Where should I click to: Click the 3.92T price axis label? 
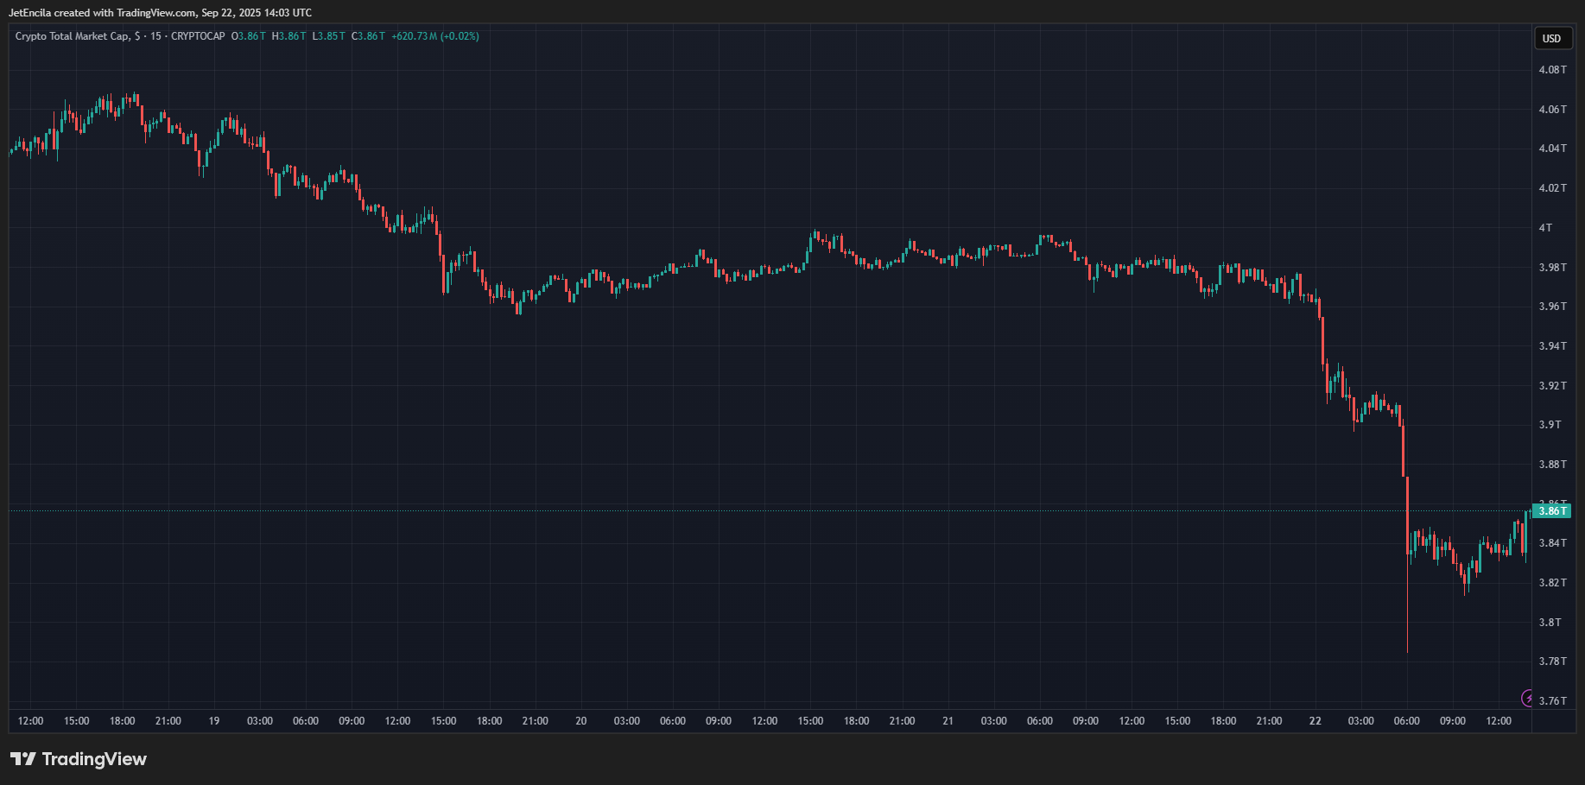tap(1552, 386)
